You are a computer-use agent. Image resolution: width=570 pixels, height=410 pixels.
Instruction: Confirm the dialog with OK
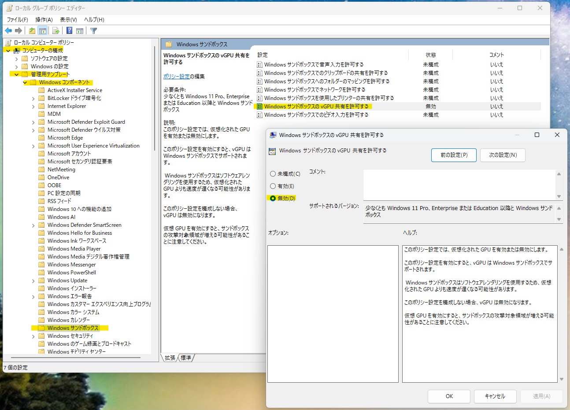tap(449, 396)
